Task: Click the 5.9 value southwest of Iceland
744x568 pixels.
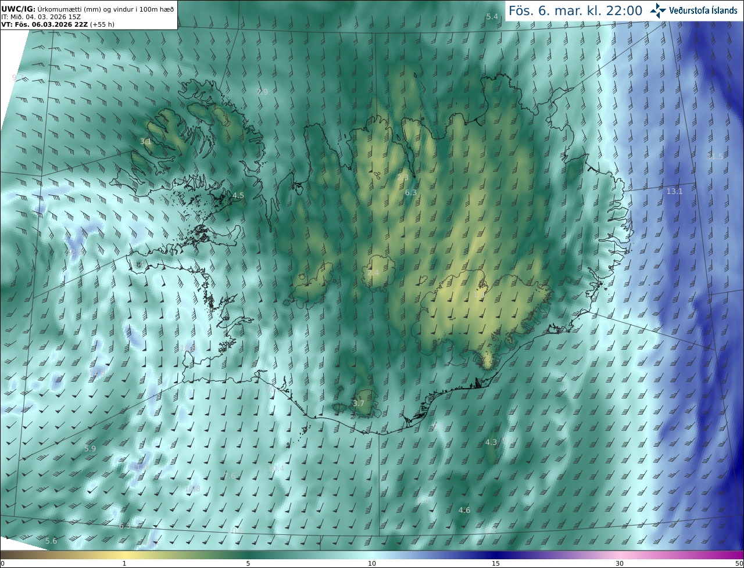Action: [x=90, y=449]
